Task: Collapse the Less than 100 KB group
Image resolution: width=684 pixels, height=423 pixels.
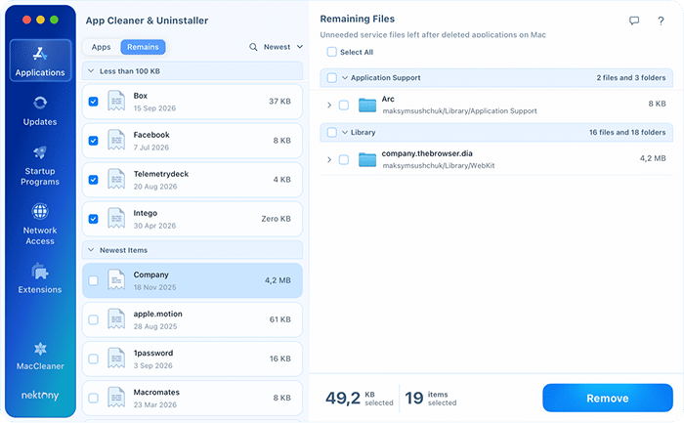Action: [x=91, y=70]
